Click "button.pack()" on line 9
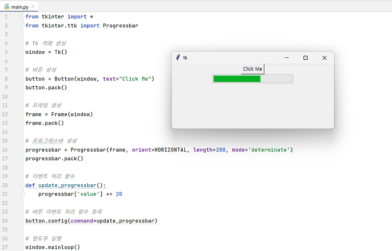 click(x=46, y=87)
